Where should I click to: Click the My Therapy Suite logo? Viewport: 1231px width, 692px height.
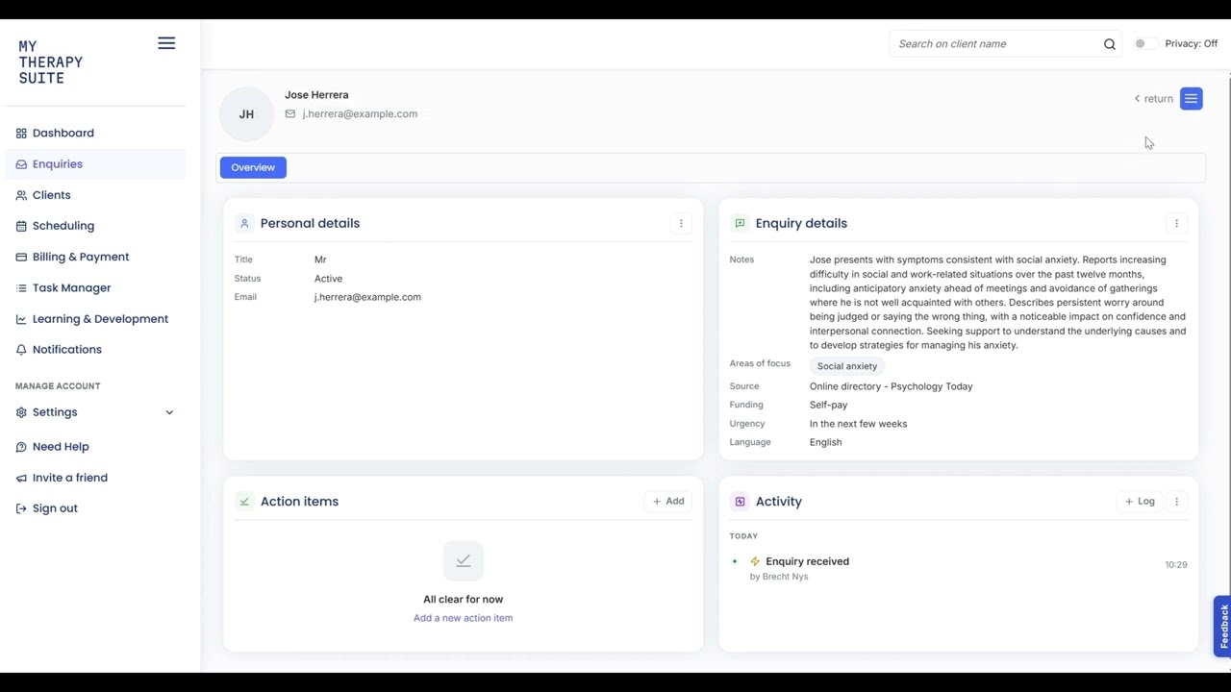pos(51,62)
